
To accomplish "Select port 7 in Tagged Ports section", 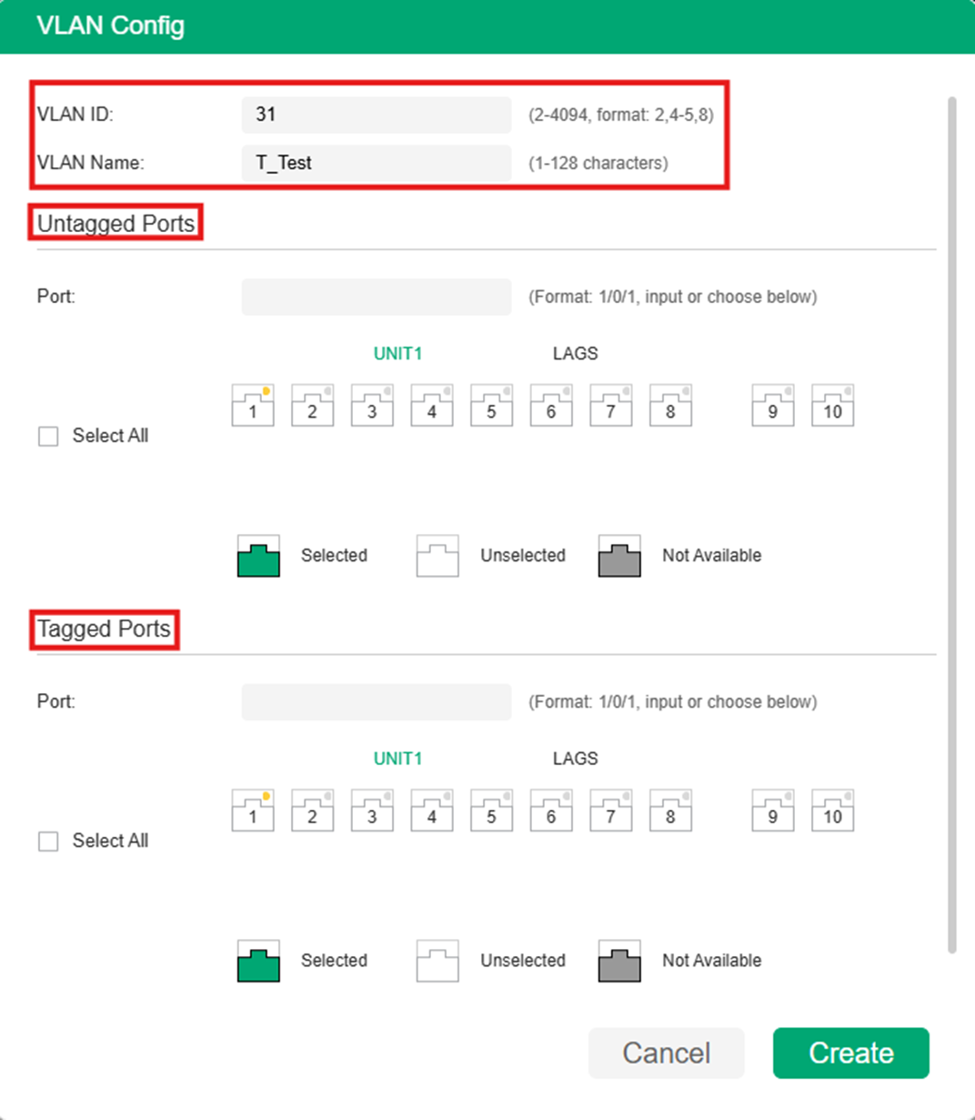I will pos(610,812).
